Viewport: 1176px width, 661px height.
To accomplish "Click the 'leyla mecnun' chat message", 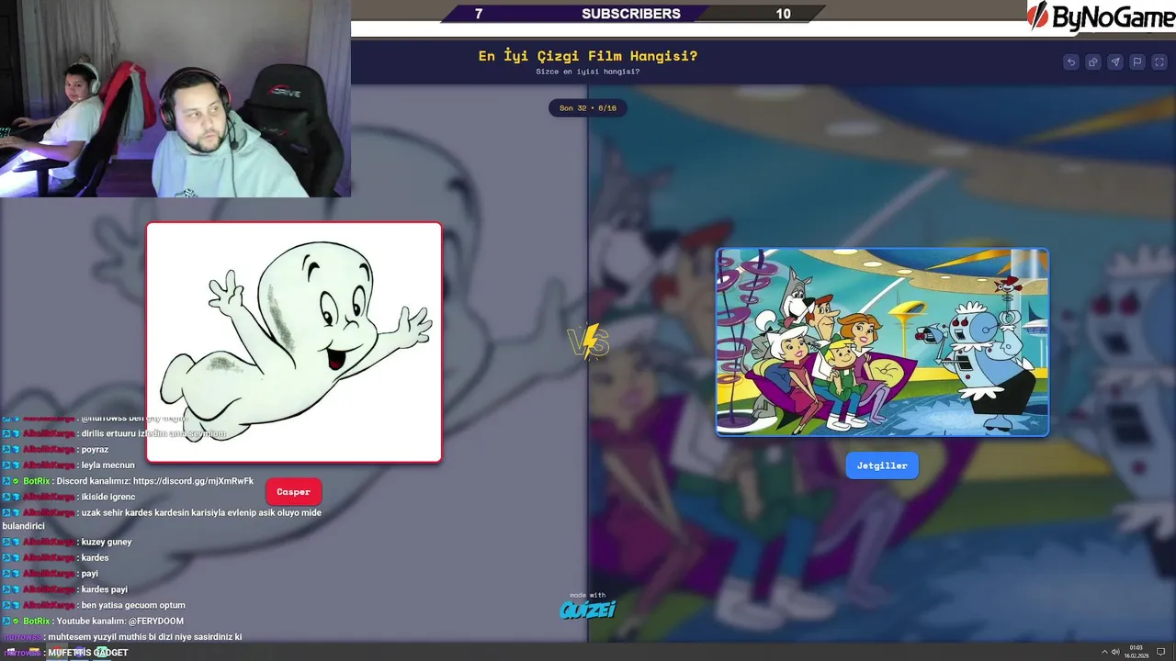I will tap(107, 465).
